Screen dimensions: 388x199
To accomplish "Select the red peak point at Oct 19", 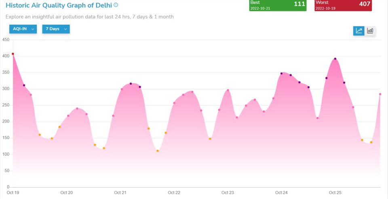I will click(13, 54).
